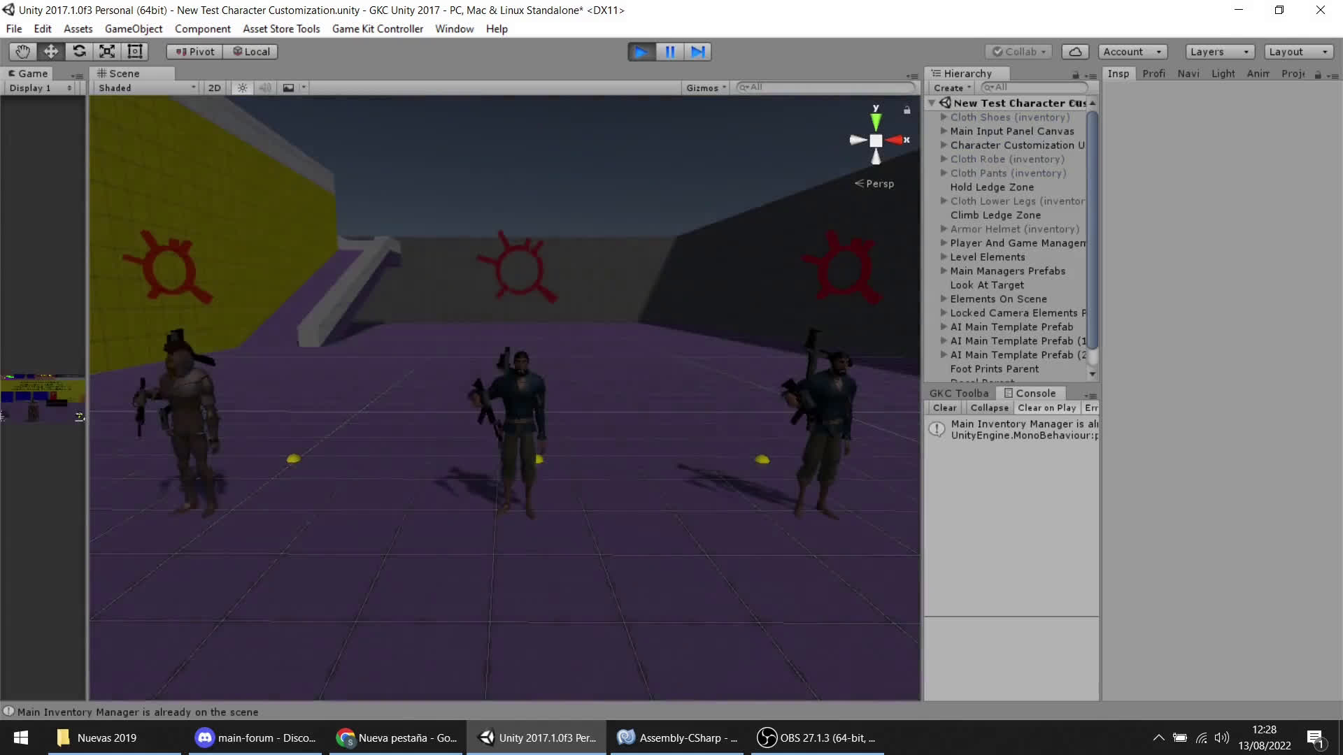This screenshot has width=1343, height=755.
Task: Open Discord main-forum from taskbar
Action: click(x=255, y=738)
